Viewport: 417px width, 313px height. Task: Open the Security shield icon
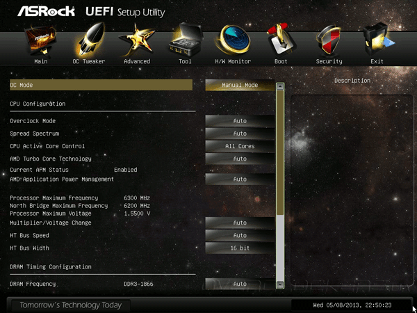pos(329,40)
